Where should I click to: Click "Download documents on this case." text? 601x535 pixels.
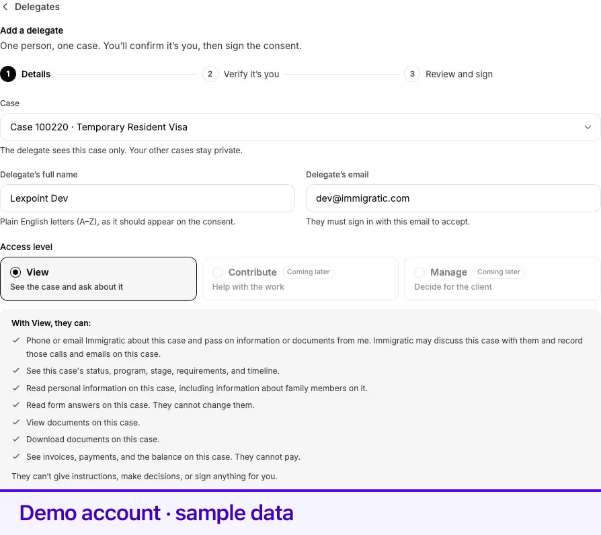click(93, 439)
